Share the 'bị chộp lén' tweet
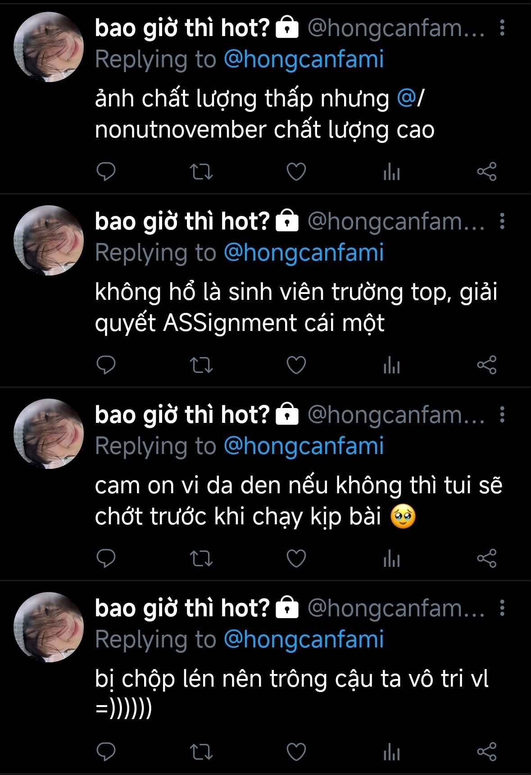The width and height of the screenshot is (531, 775). [486, 752]
